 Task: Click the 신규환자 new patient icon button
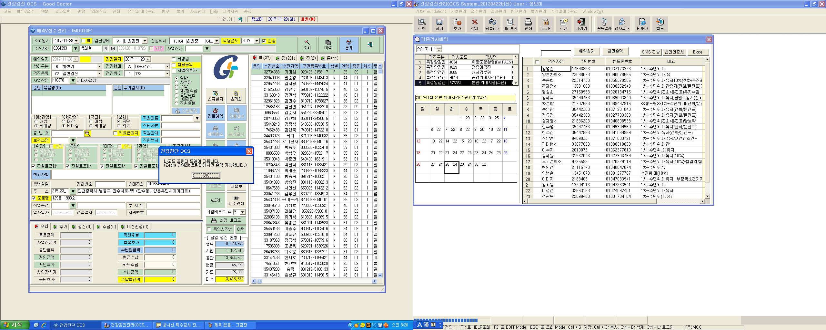(x=216, y=96)
